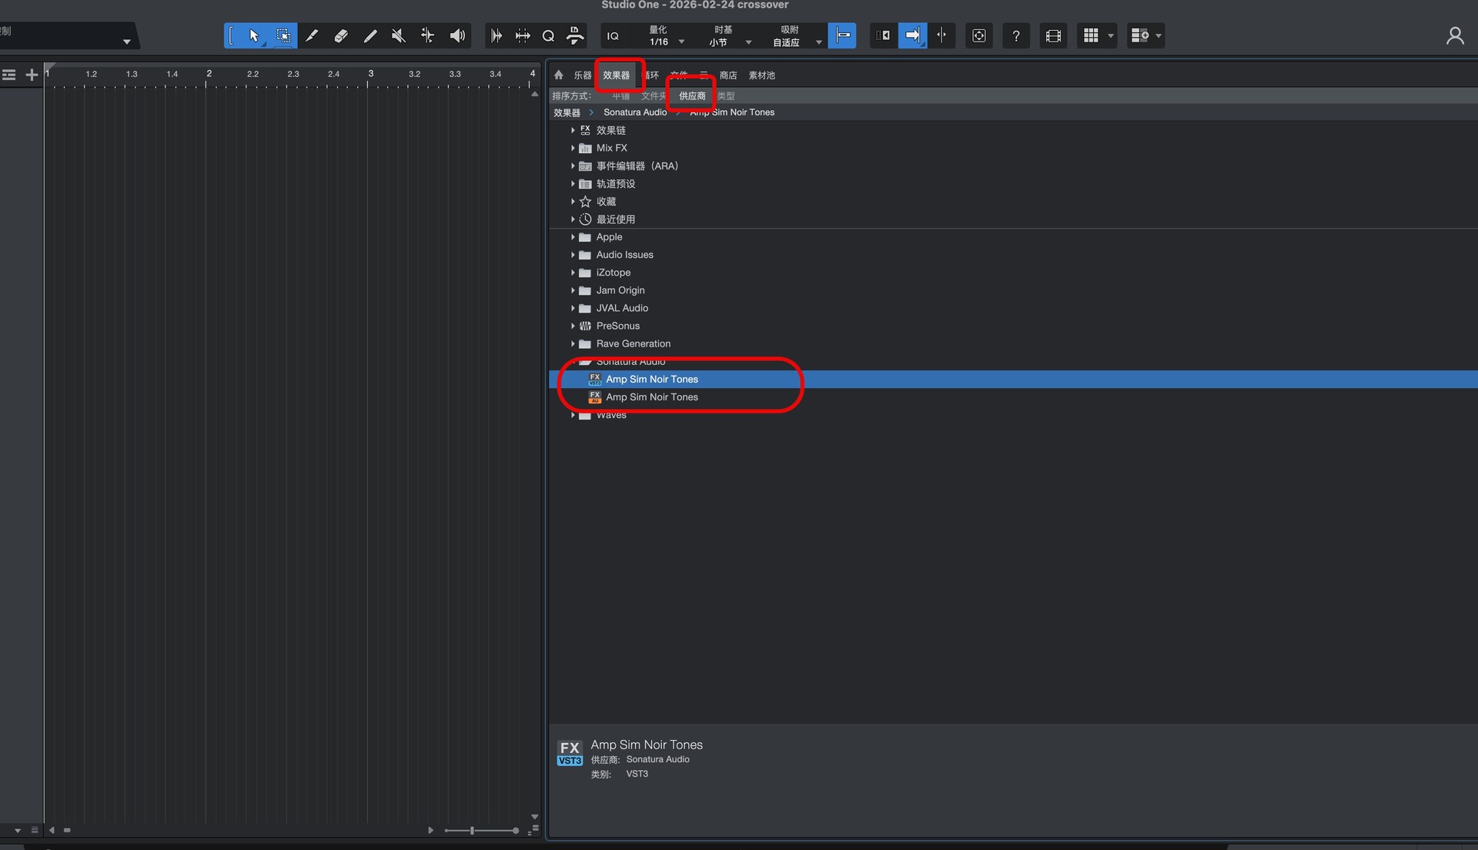This screenshot has height=850, width=1478.
Task: Open the help question mark icon
Action: [1016, 35]
